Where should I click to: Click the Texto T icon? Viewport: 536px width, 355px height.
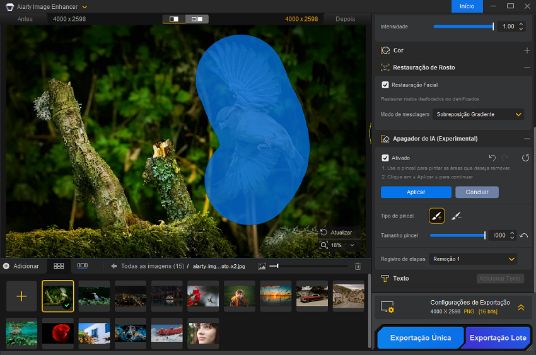(385, 279)
